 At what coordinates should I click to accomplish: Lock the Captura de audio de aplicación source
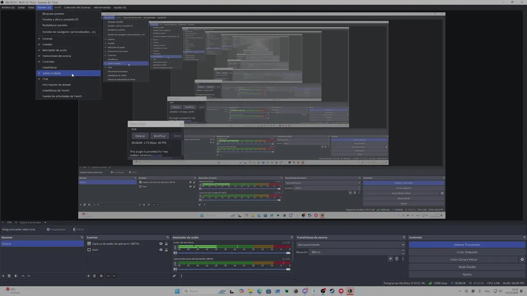(166, 244)
